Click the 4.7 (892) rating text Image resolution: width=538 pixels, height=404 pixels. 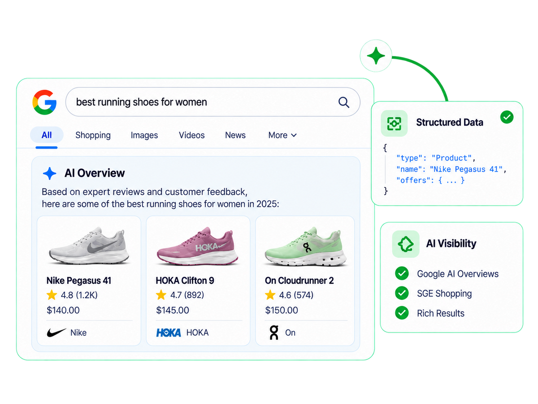[x=187, y=295]
